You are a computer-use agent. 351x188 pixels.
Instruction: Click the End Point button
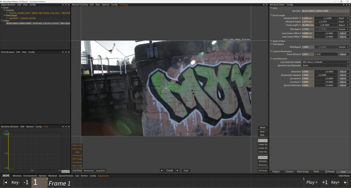(77, 171)
